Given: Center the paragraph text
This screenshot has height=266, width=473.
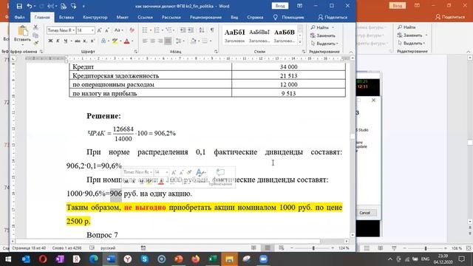Looking at the screenshot, I should 153,41.
